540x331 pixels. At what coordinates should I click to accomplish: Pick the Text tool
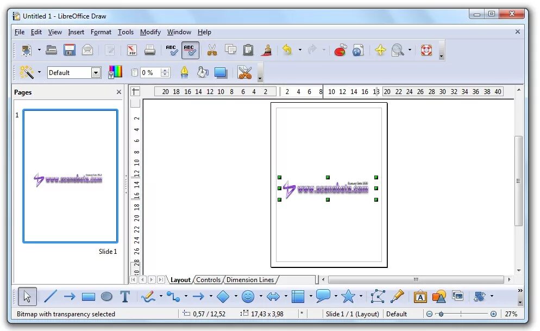tap(125, 297)
